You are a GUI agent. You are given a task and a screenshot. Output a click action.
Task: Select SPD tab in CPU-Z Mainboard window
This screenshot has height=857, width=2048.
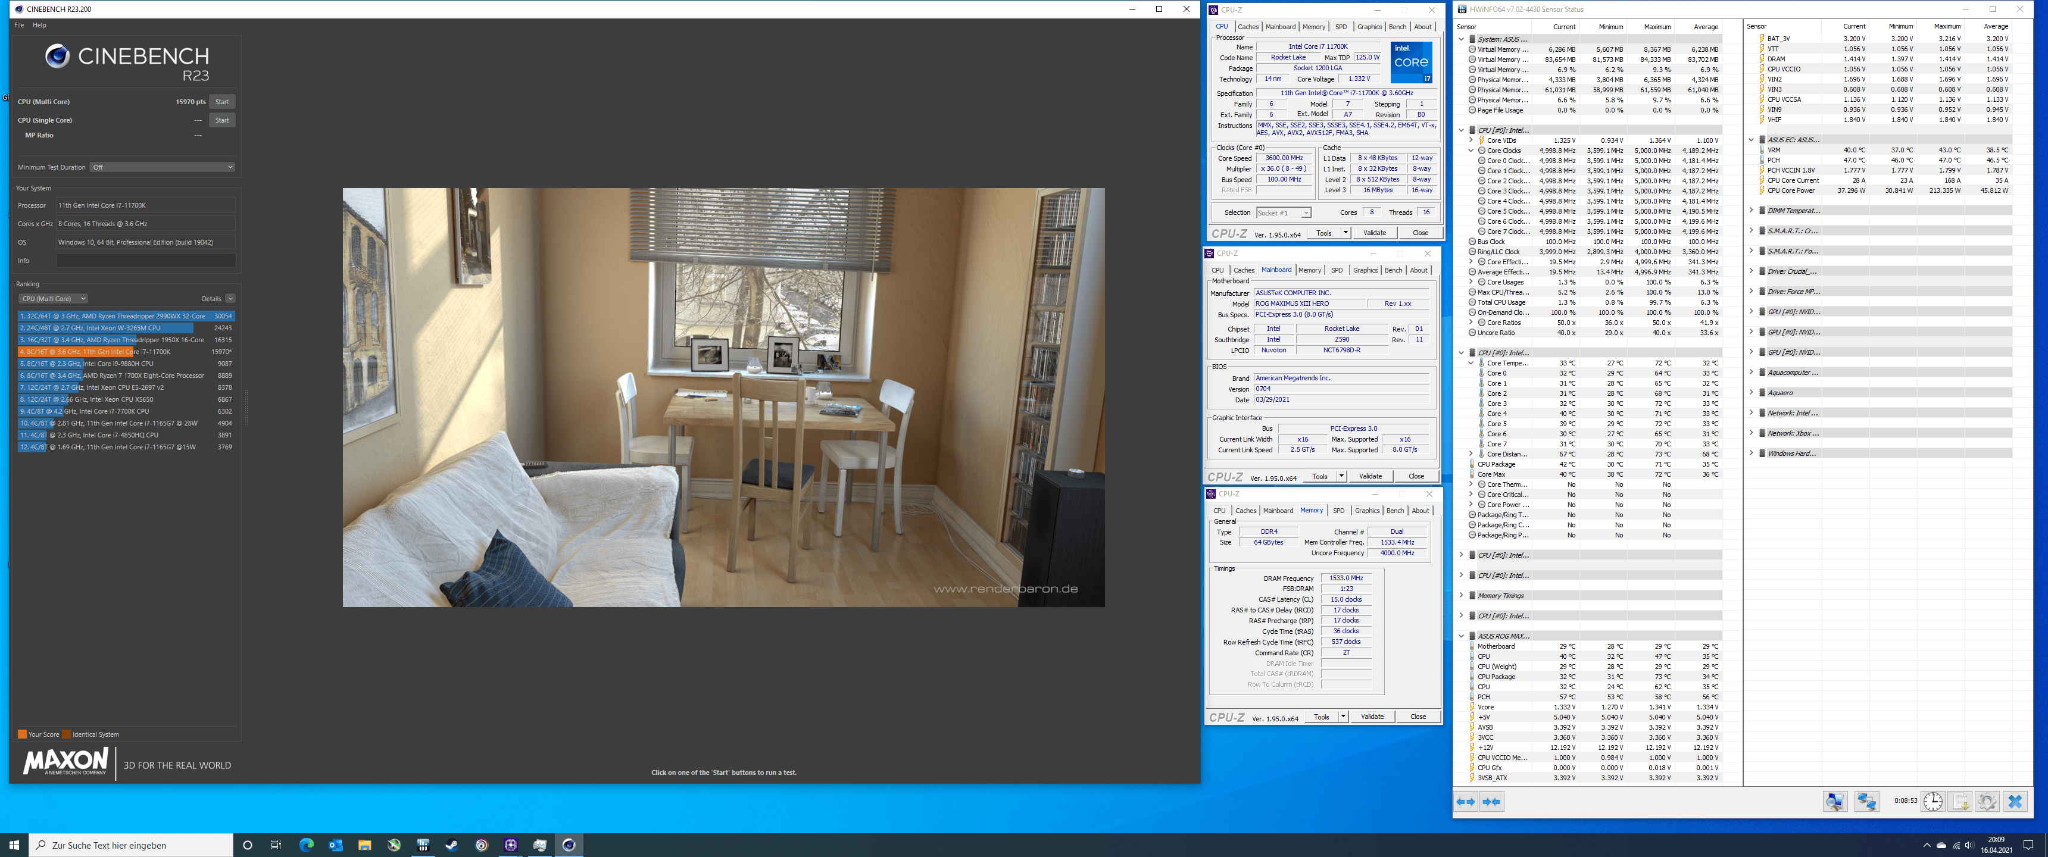[1337, 270]
